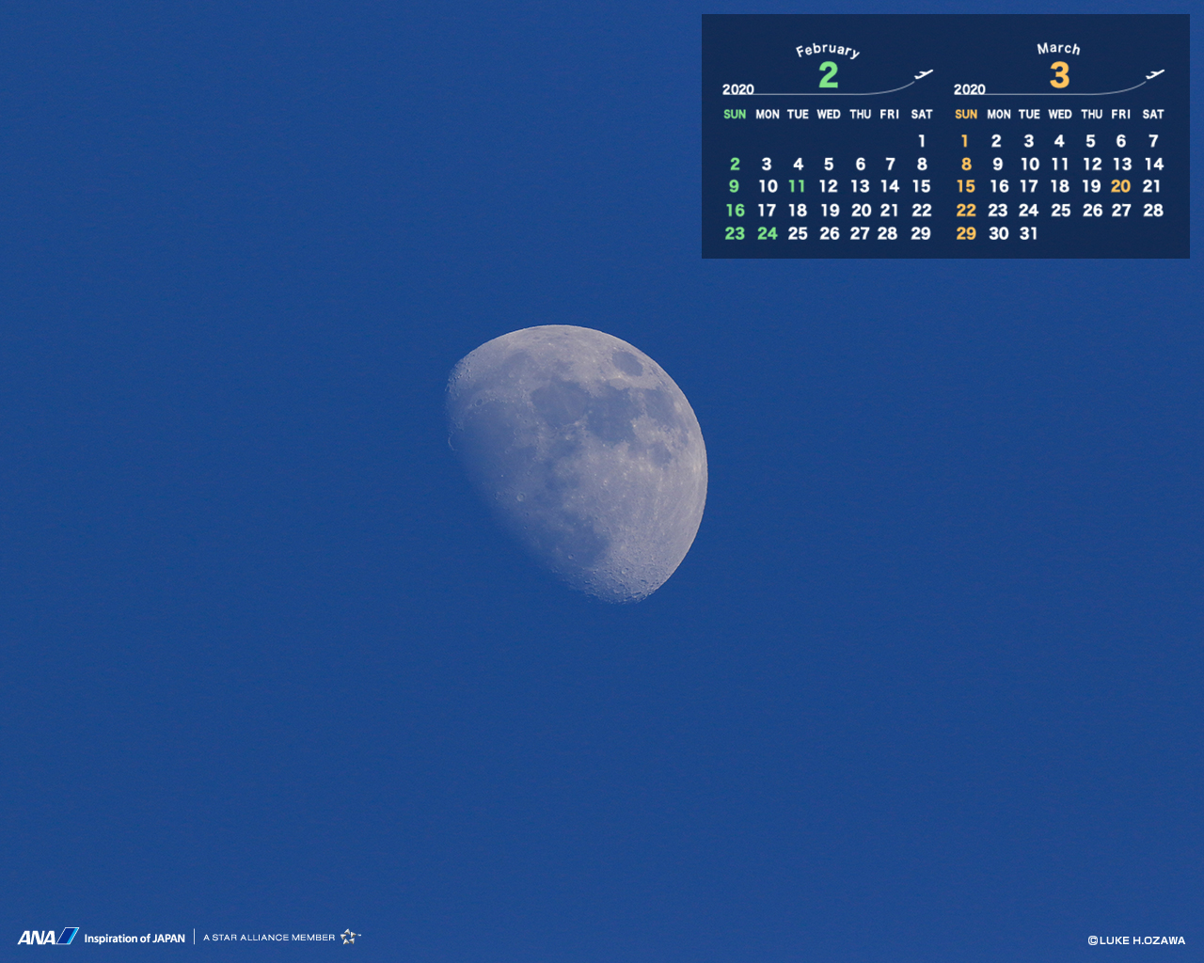The width and height of the screenshot is (1204, 963).
Task: Select February 24 in the calendar
Action: point(768,233)
